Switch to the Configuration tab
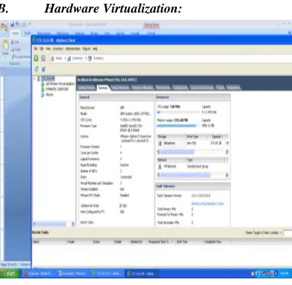Screen dimensions: 292x285 point(180,88)
